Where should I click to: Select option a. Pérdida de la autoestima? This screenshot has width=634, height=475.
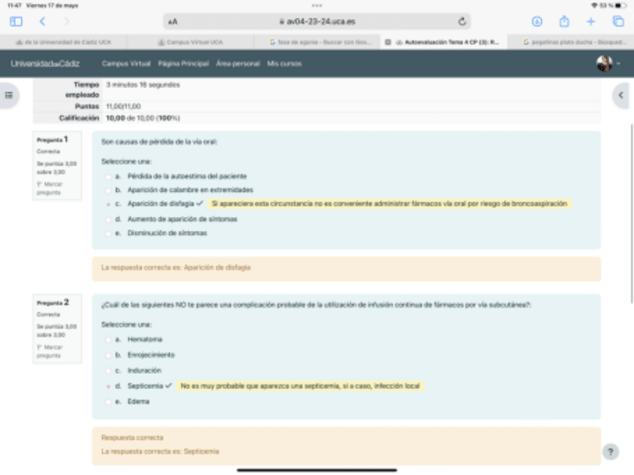pos(108,177)
